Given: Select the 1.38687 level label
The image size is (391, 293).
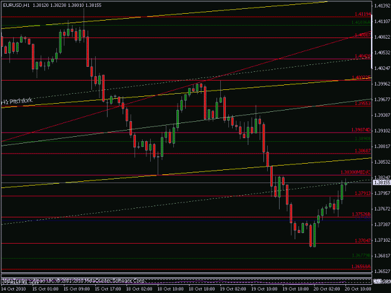Looking at the screenshot, I should coord(363,151).
